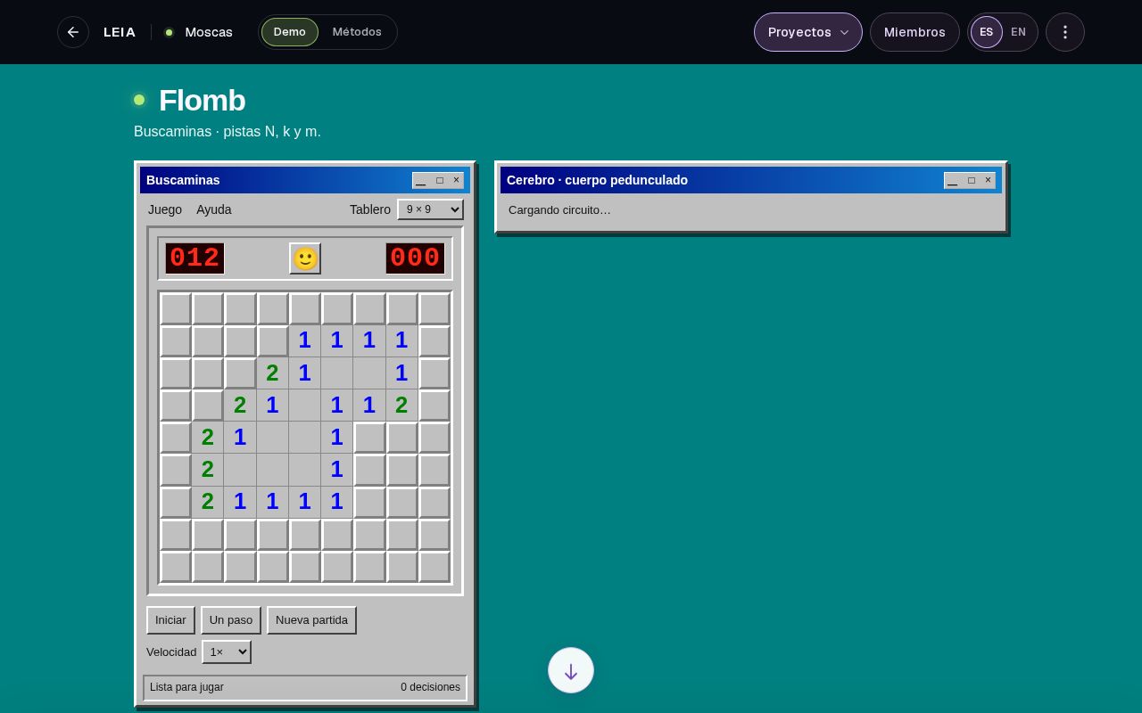This screenshot has height=713, width=1142.
Task: Expand the Proyectos dropdown
Action: click(808, 32)
